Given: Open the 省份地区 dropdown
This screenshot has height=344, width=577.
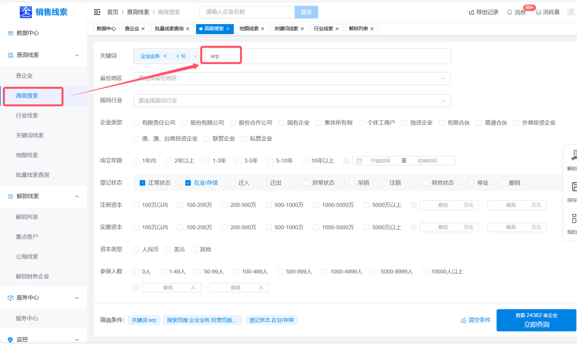Looking at the screenshot, I should 292,78.
